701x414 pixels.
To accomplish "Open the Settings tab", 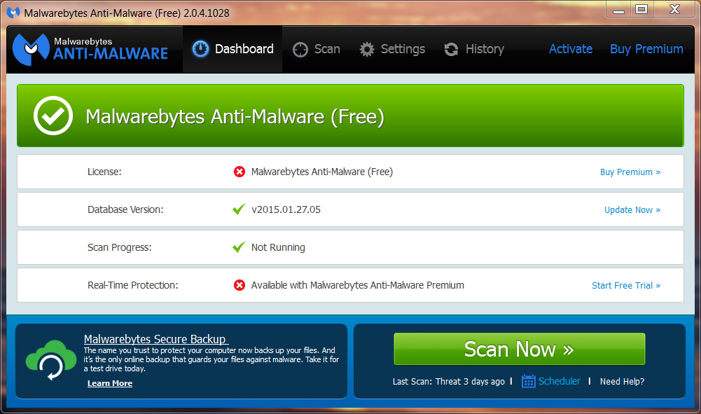I will tap(392, 49).
